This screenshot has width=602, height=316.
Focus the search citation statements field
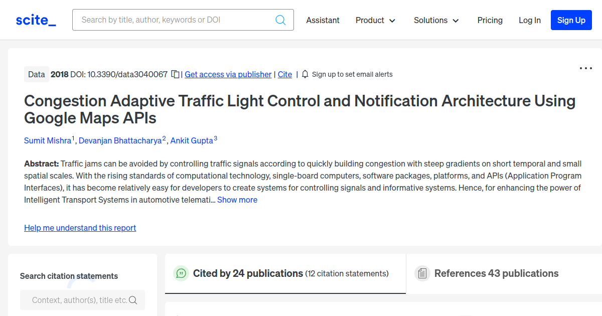(x=78, y=300)
